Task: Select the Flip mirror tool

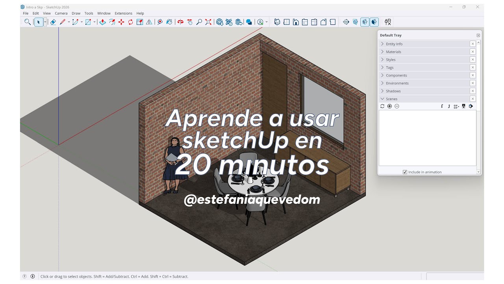Action: point(149,22)
